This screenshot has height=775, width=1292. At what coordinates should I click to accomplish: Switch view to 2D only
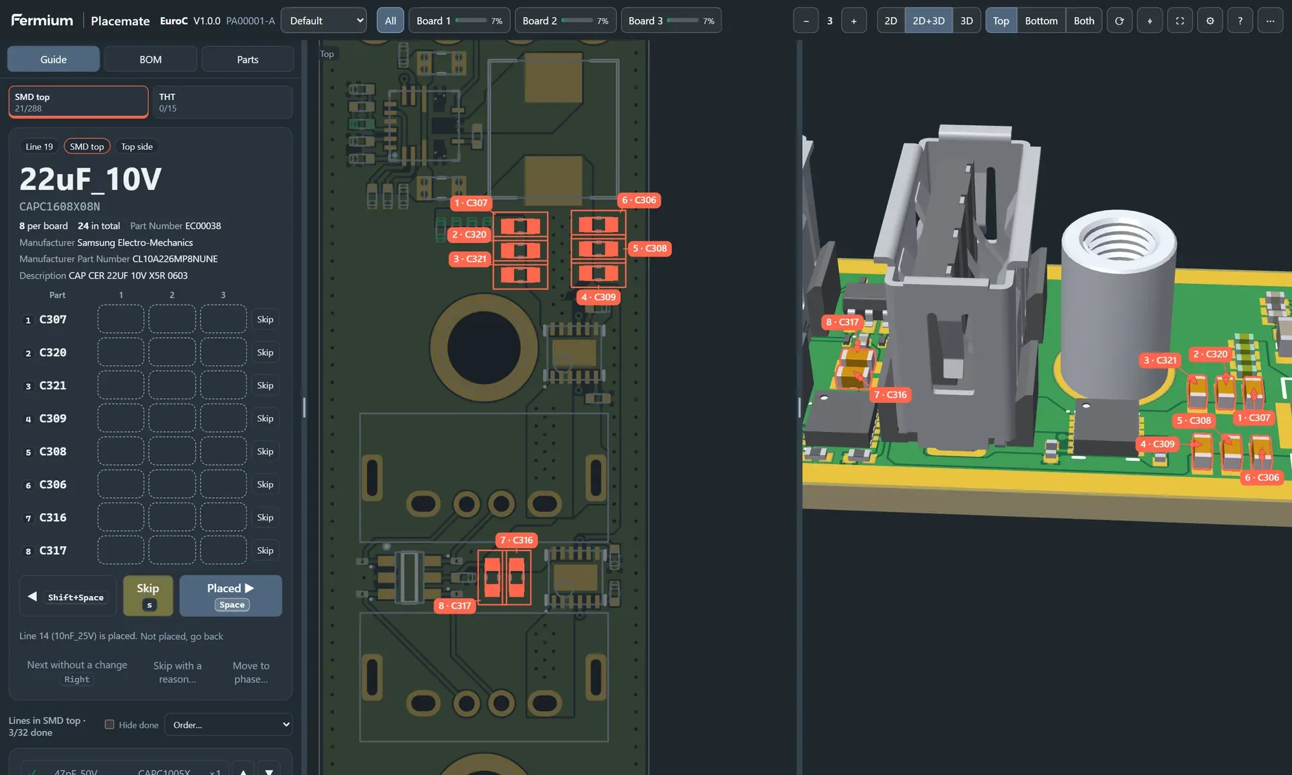pos(890,21)
